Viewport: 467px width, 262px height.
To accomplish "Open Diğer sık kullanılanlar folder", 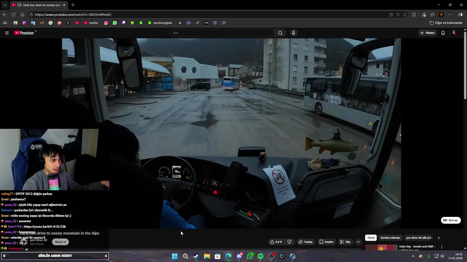I will click(446, 23).
